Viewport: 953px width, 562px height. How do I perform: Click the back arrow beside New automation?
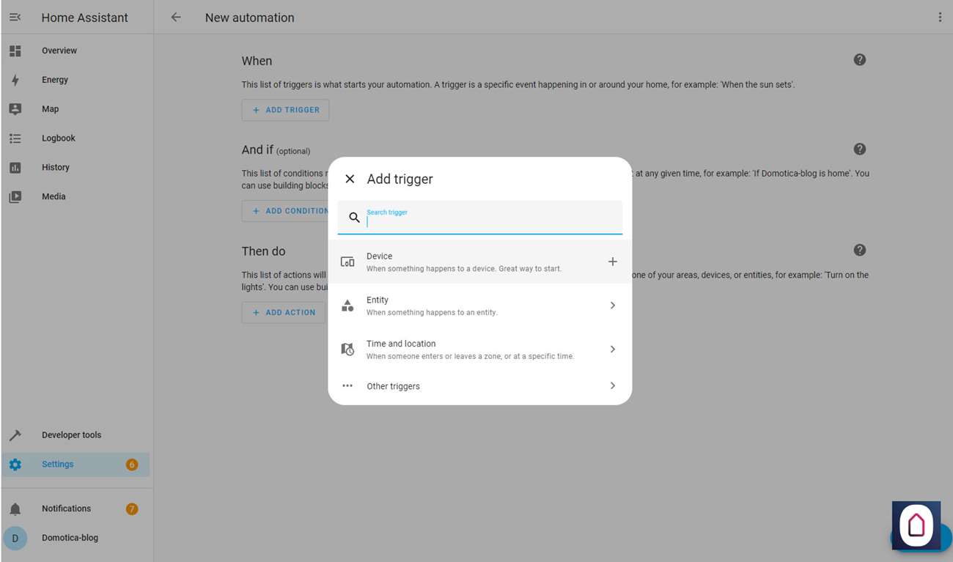click(x=176, y=18)
